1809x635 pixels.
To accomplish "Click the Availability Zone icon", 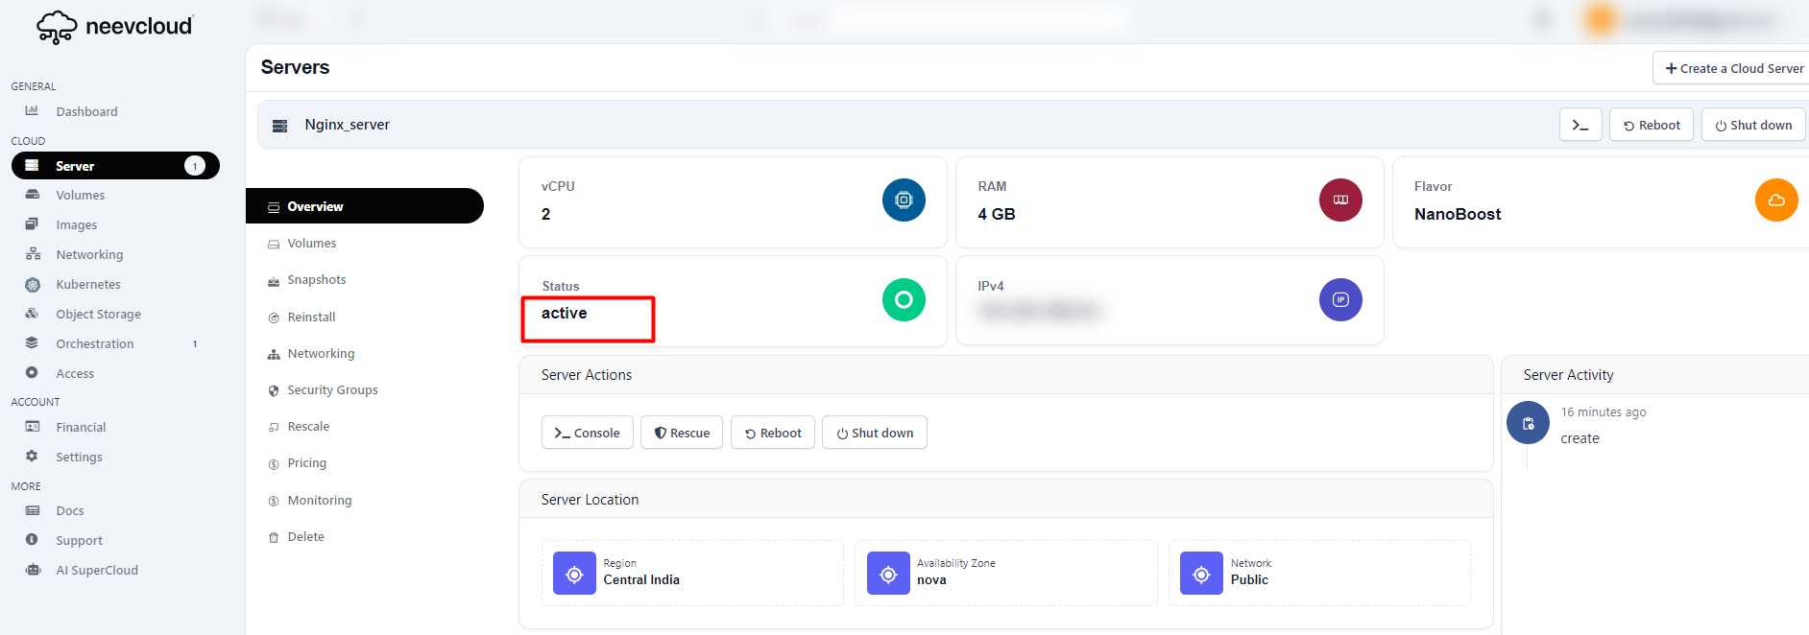I will [888, 575].
